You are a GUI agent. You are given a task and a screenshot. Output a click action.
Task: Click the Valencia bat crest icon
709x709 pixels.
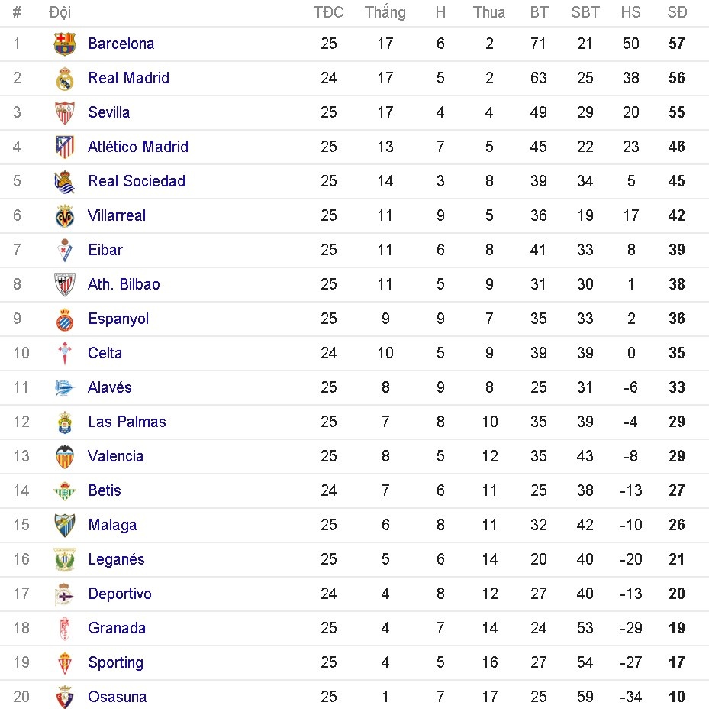[65, 456]
